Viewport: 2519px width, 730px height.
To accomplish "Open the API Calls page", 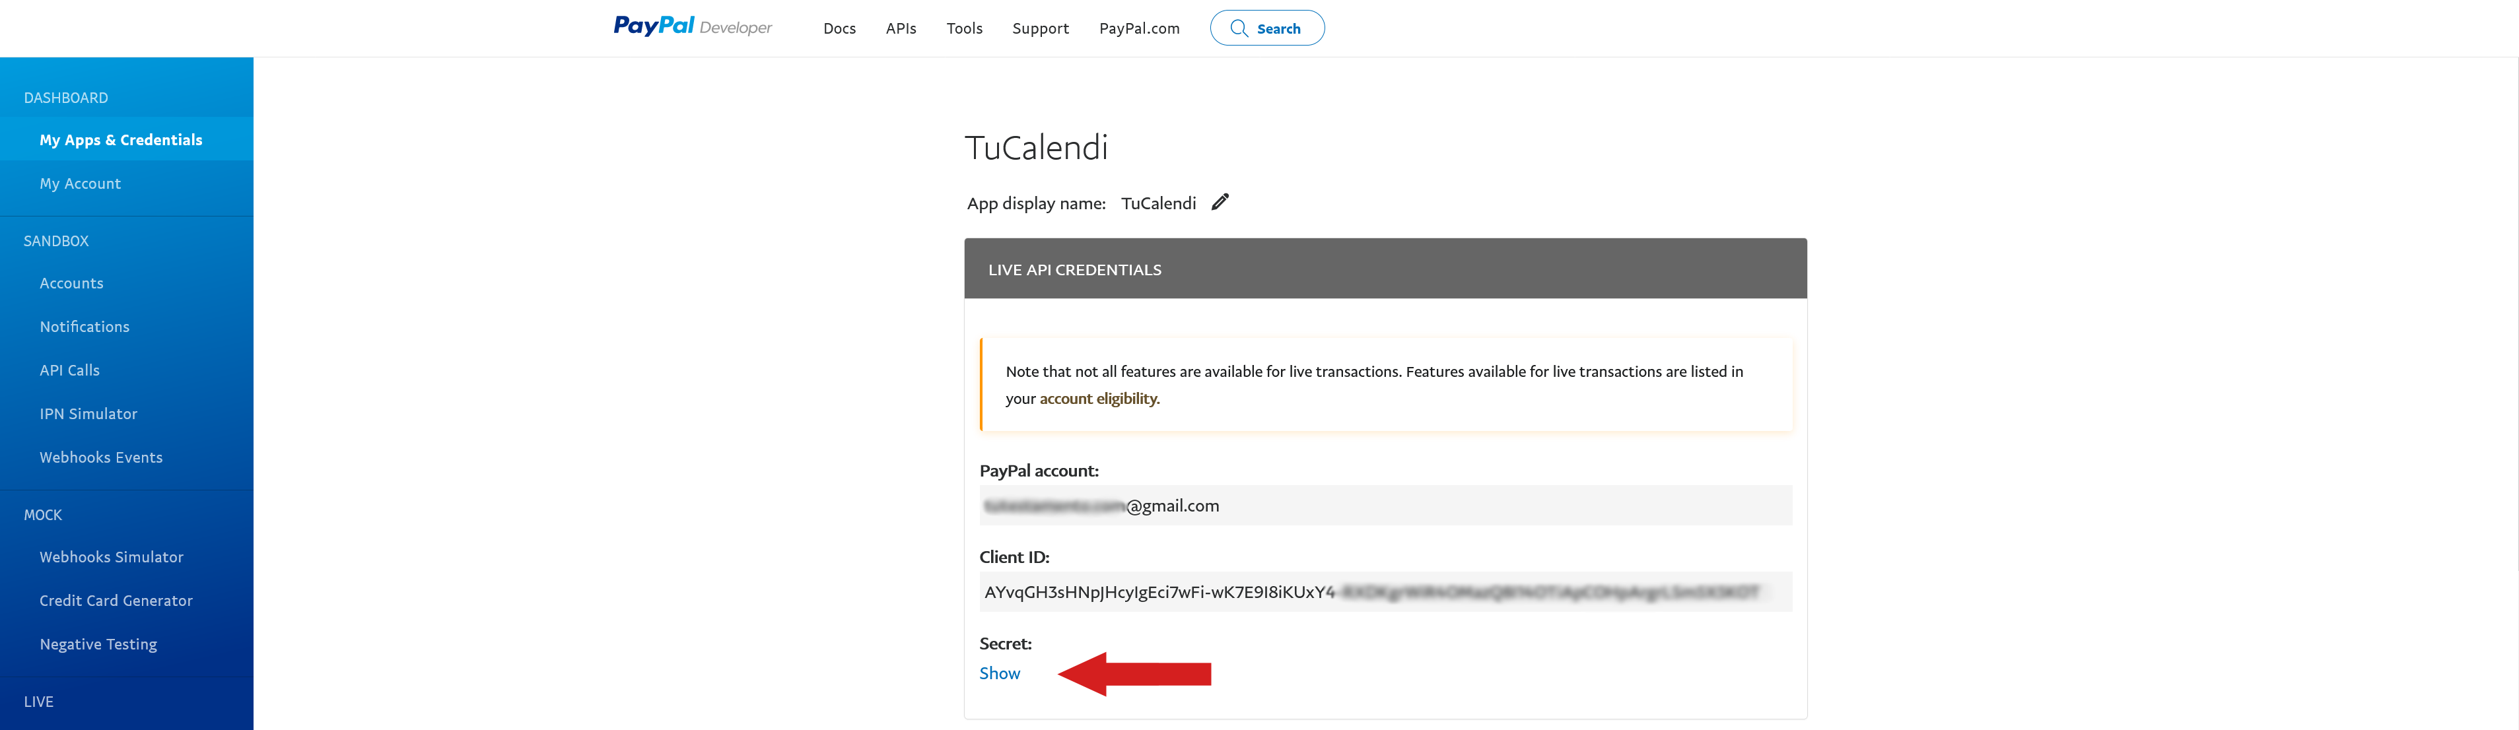I will [69, 370].
